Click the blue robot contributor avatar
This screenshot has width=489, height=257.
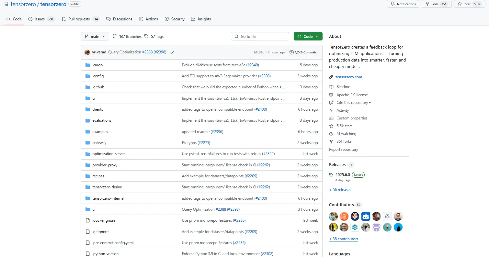(366, 216)
